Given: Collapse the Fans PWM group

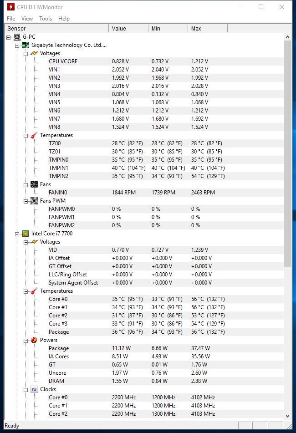Looking at the screenshot, I should coord(26,201).
